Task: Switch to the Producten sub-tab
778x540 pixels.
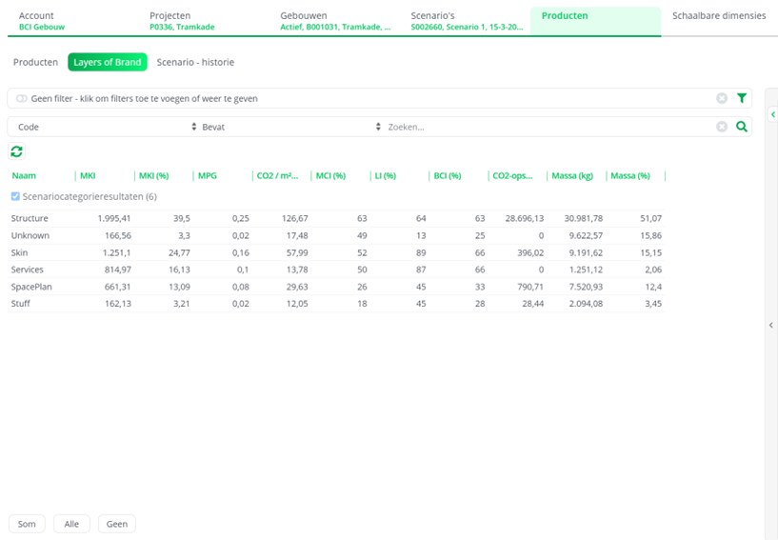Action: (x=36, y=62)
